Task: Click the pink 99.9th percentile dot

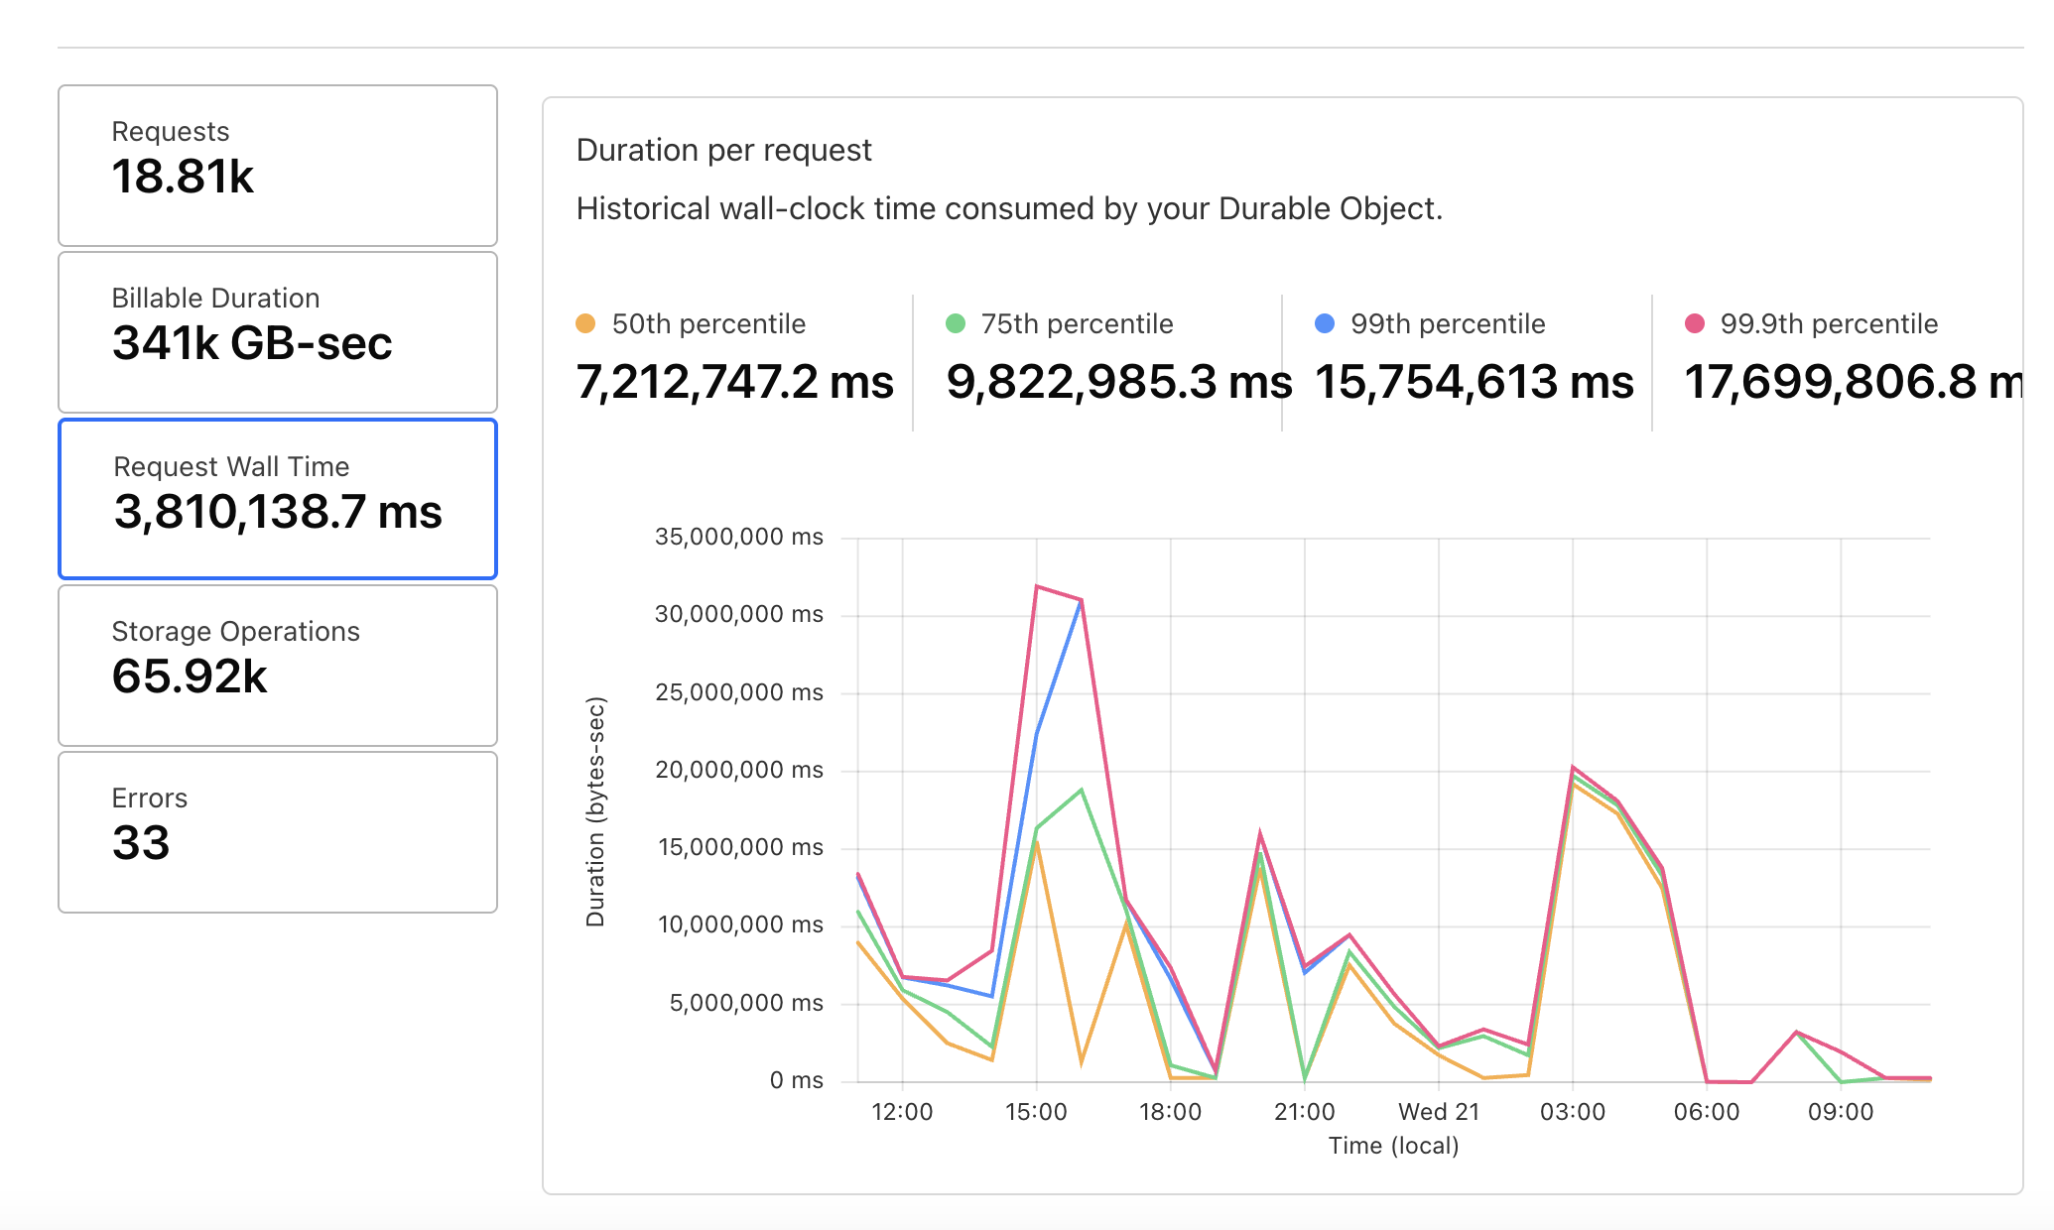Action: 1694,323
